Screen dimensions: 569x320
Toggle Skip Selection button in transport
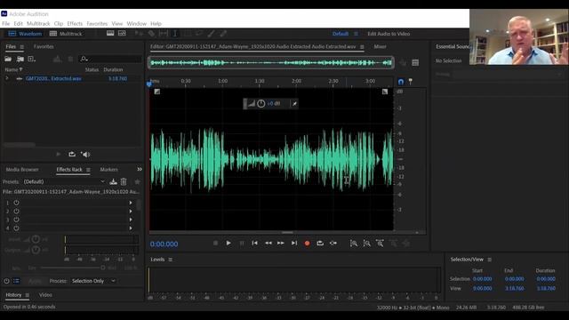tap(333, 243)
